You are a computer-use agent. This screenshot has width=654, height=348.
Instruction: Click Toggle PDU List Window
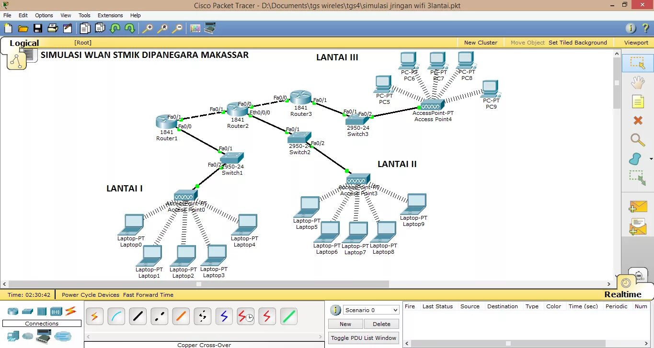point(364,338)
